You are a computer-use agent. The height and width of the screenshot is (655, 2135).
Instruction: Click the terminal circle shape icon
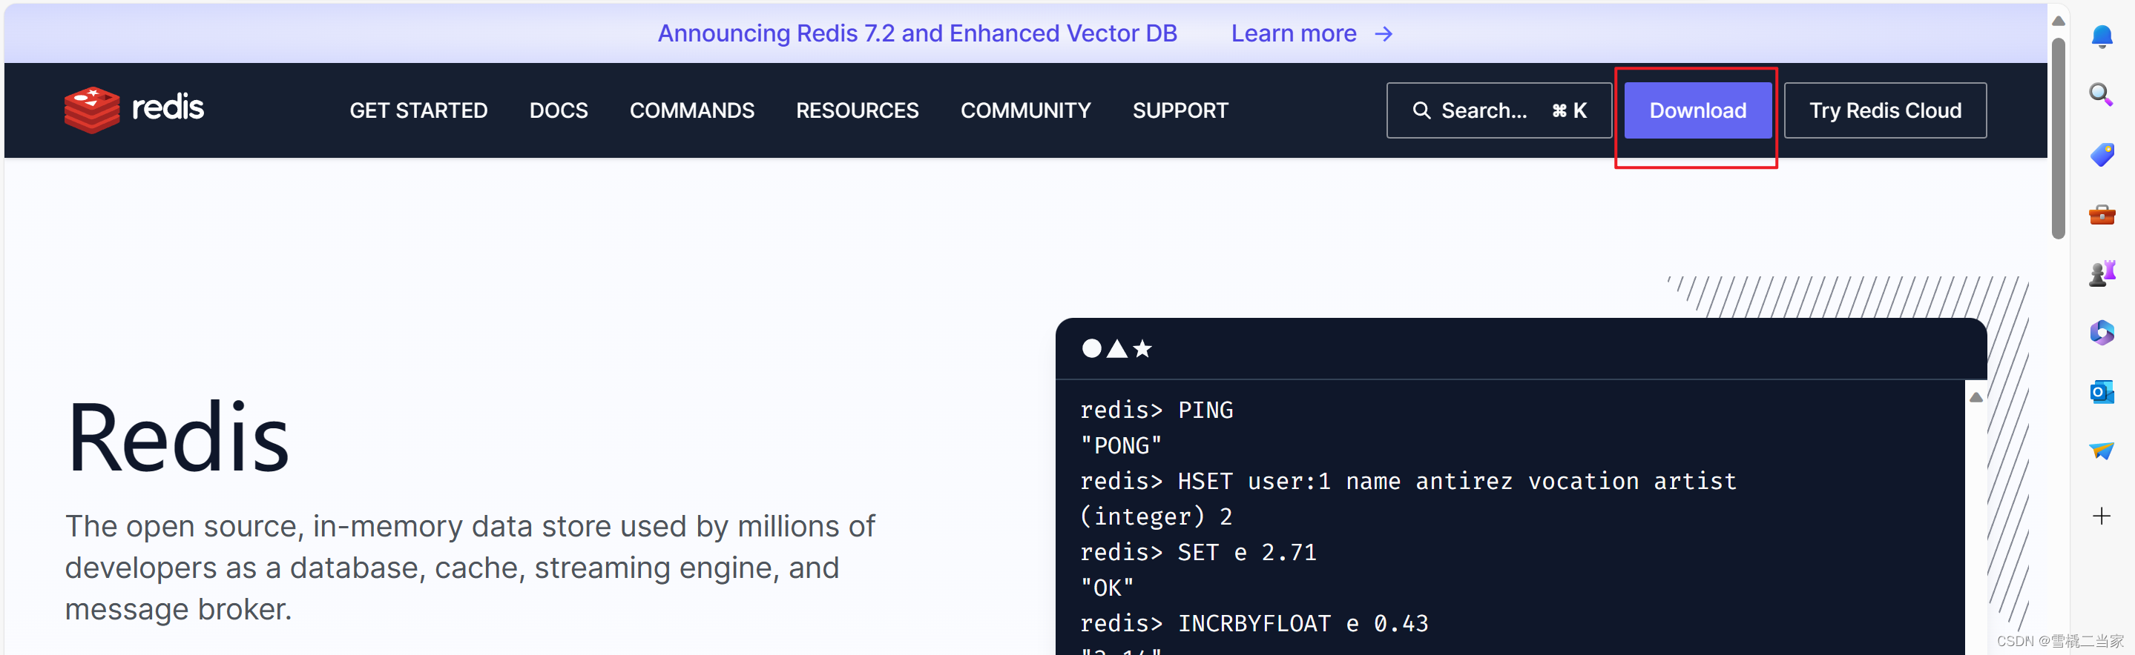click(1091, 348)
